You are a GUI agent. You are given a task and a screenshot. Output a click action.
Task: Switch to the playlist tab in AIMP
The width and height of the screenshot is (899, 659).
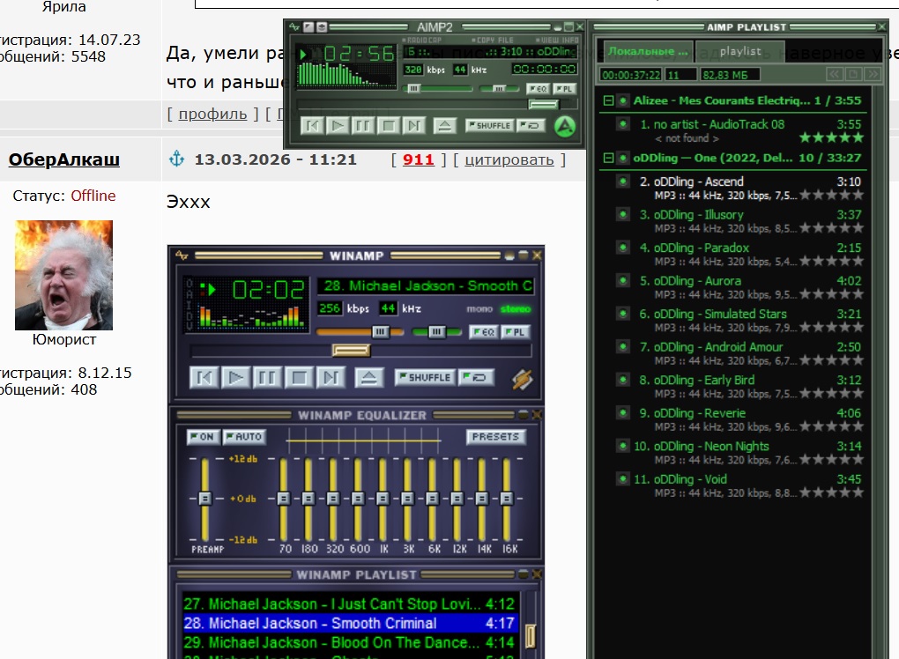tap(740, 51)
